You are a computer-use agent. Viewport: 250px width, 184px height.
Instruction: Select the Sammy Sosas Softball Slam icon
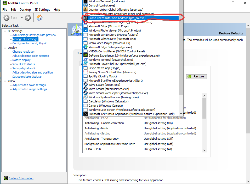click(86, 72)
